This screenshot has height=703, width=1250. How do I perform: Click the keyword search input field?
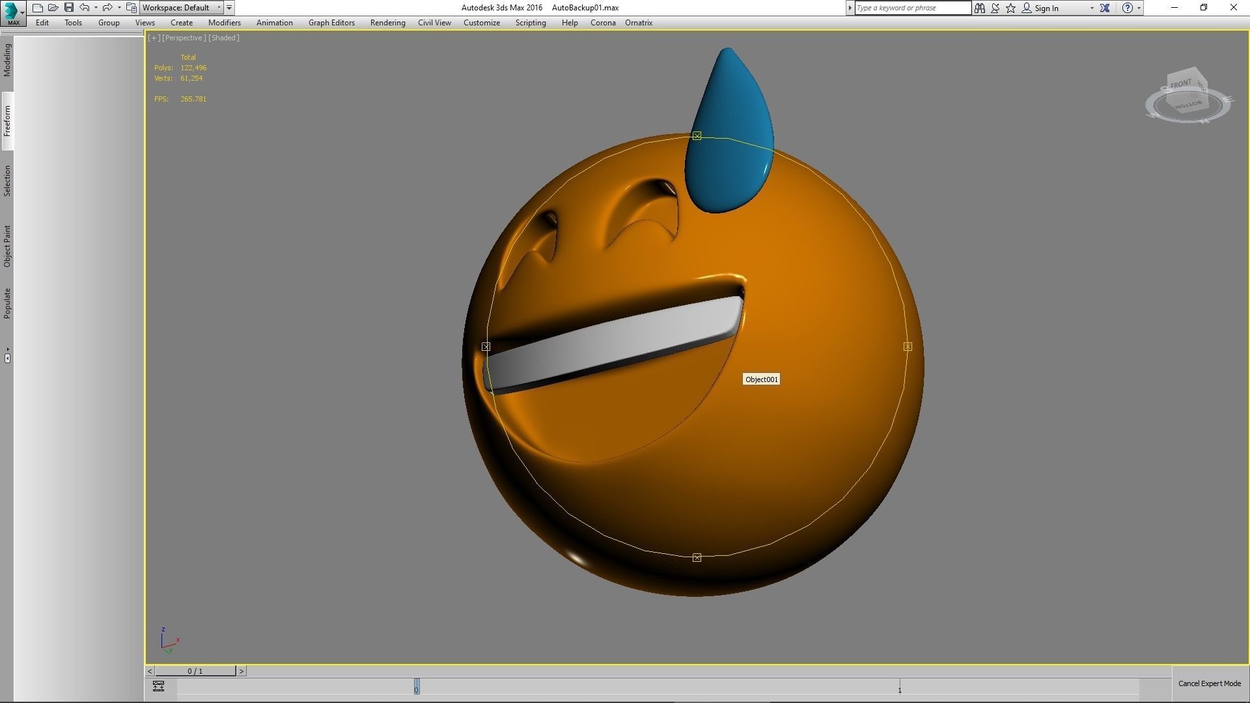913,8
